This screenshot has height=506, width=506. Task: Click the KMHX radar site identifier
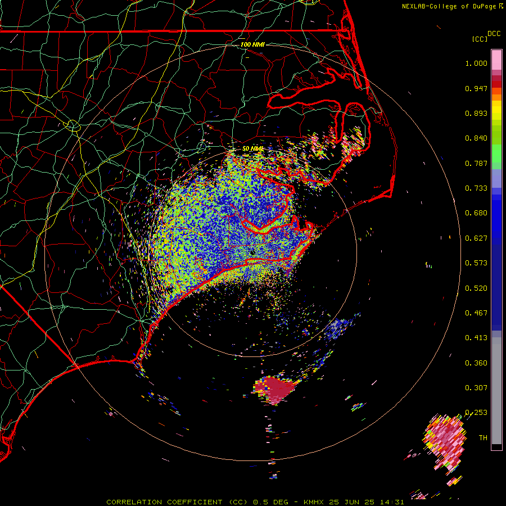pos(314,502)
